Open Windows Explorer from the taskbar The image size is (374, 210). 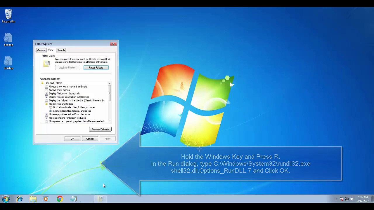click(33, 199)
